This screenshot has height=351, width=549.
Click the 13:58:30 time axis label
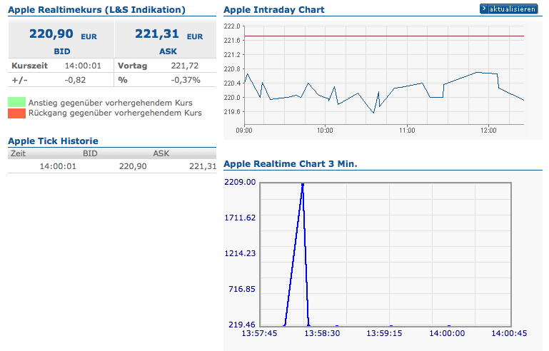322,333
